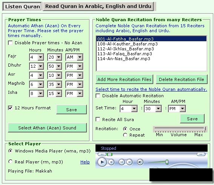Open Set Time minutes dropdown
Screen dimensions: 214x185
tap(159, 109)
